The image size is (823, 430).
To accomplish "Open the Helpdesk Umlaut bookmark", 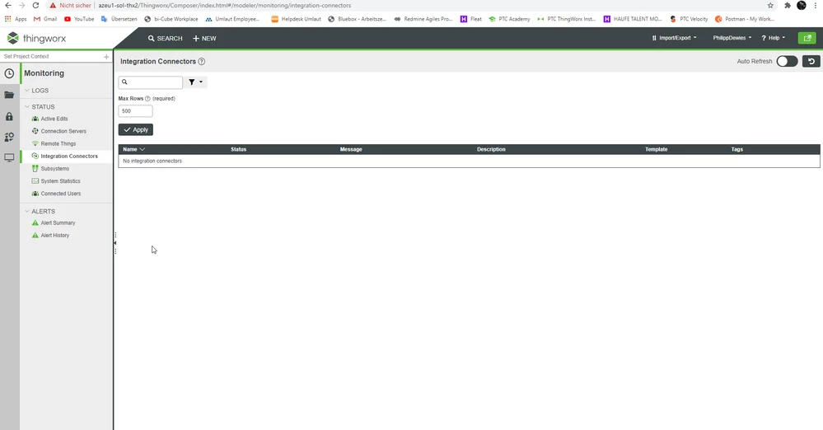I will coord(296,19).
